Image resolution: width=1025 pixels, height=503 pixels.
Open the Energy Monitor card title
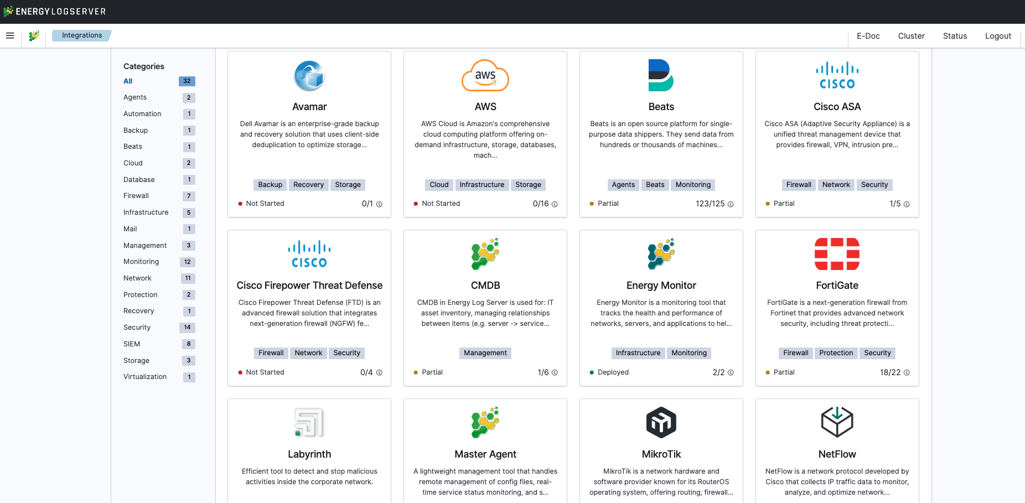point(661,286)
